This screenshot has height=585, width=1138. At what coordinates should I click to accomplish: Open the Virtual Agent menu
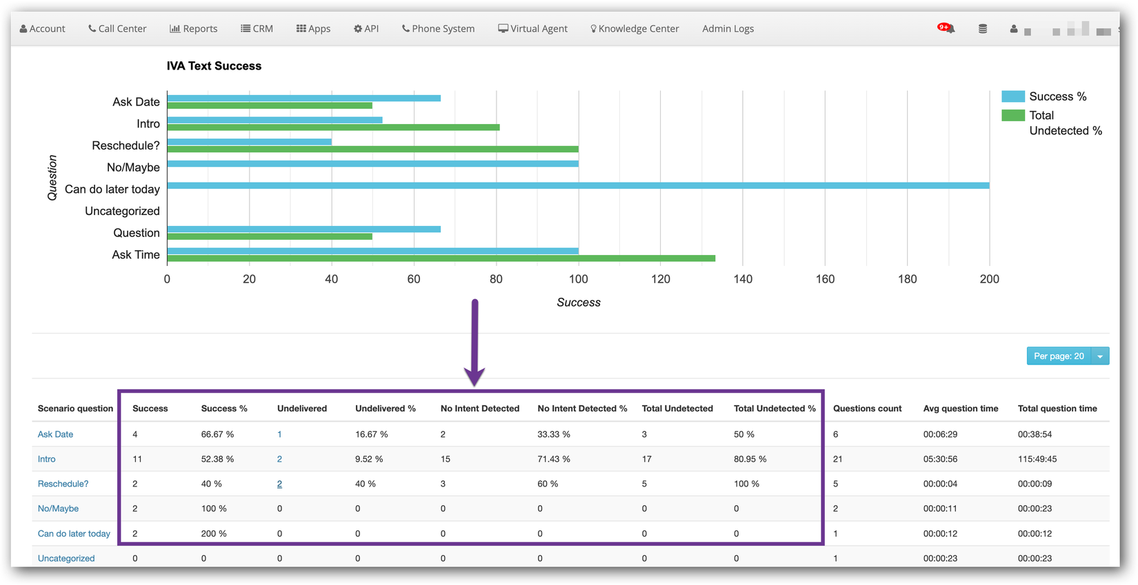pos(532,29)
